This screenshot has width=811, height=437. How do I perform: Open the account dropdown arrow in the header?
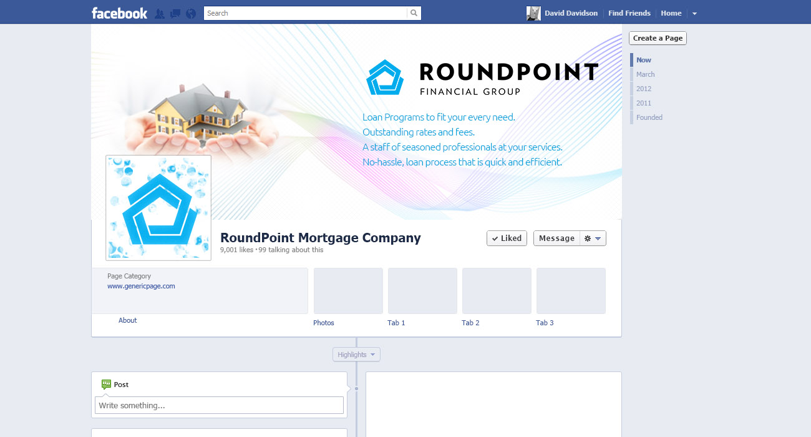694,13
